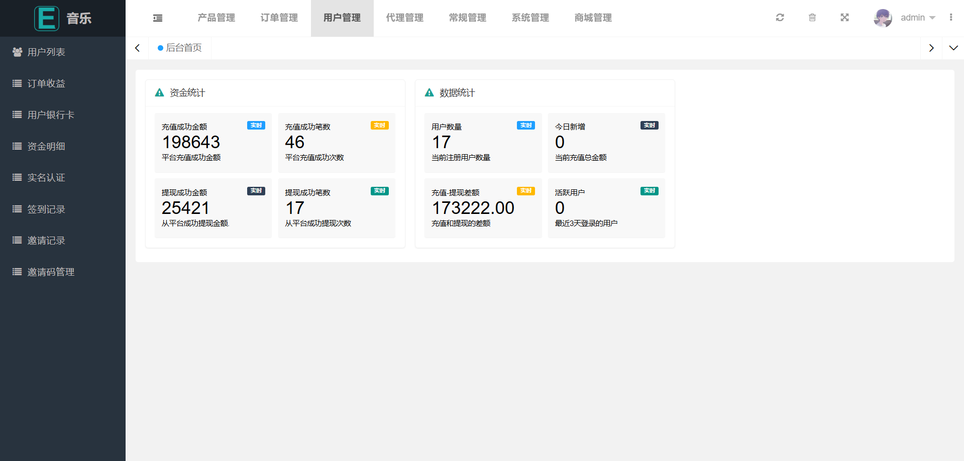964x461 pixels.
Task: Open the 系统管理 top menu
Action: tap(530, 18)
